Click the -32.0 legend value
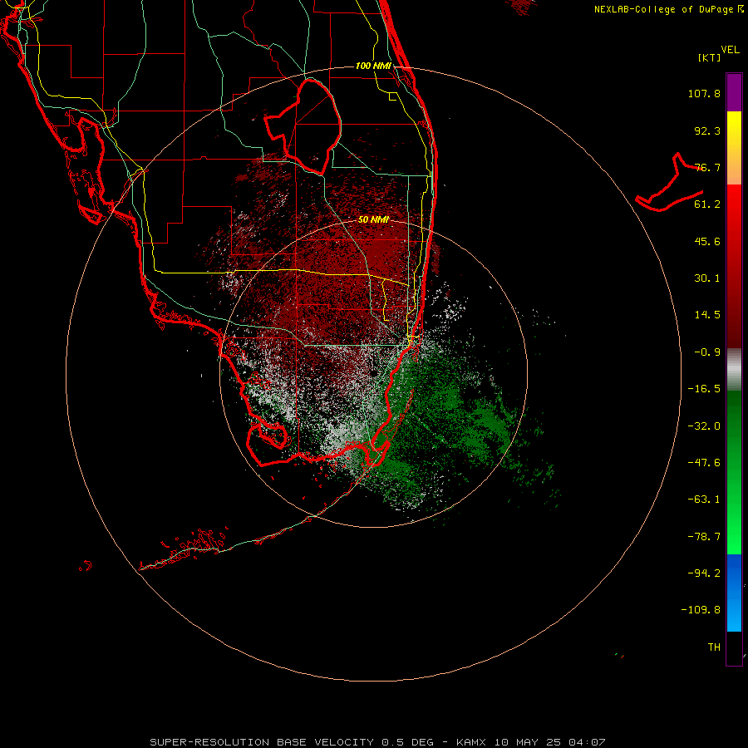Image resolution: width=748 pixels, height=748 pixels. (704, 426)
